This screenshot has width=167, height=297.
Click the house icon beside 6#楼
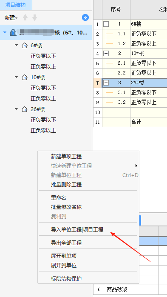coord(25,46)
